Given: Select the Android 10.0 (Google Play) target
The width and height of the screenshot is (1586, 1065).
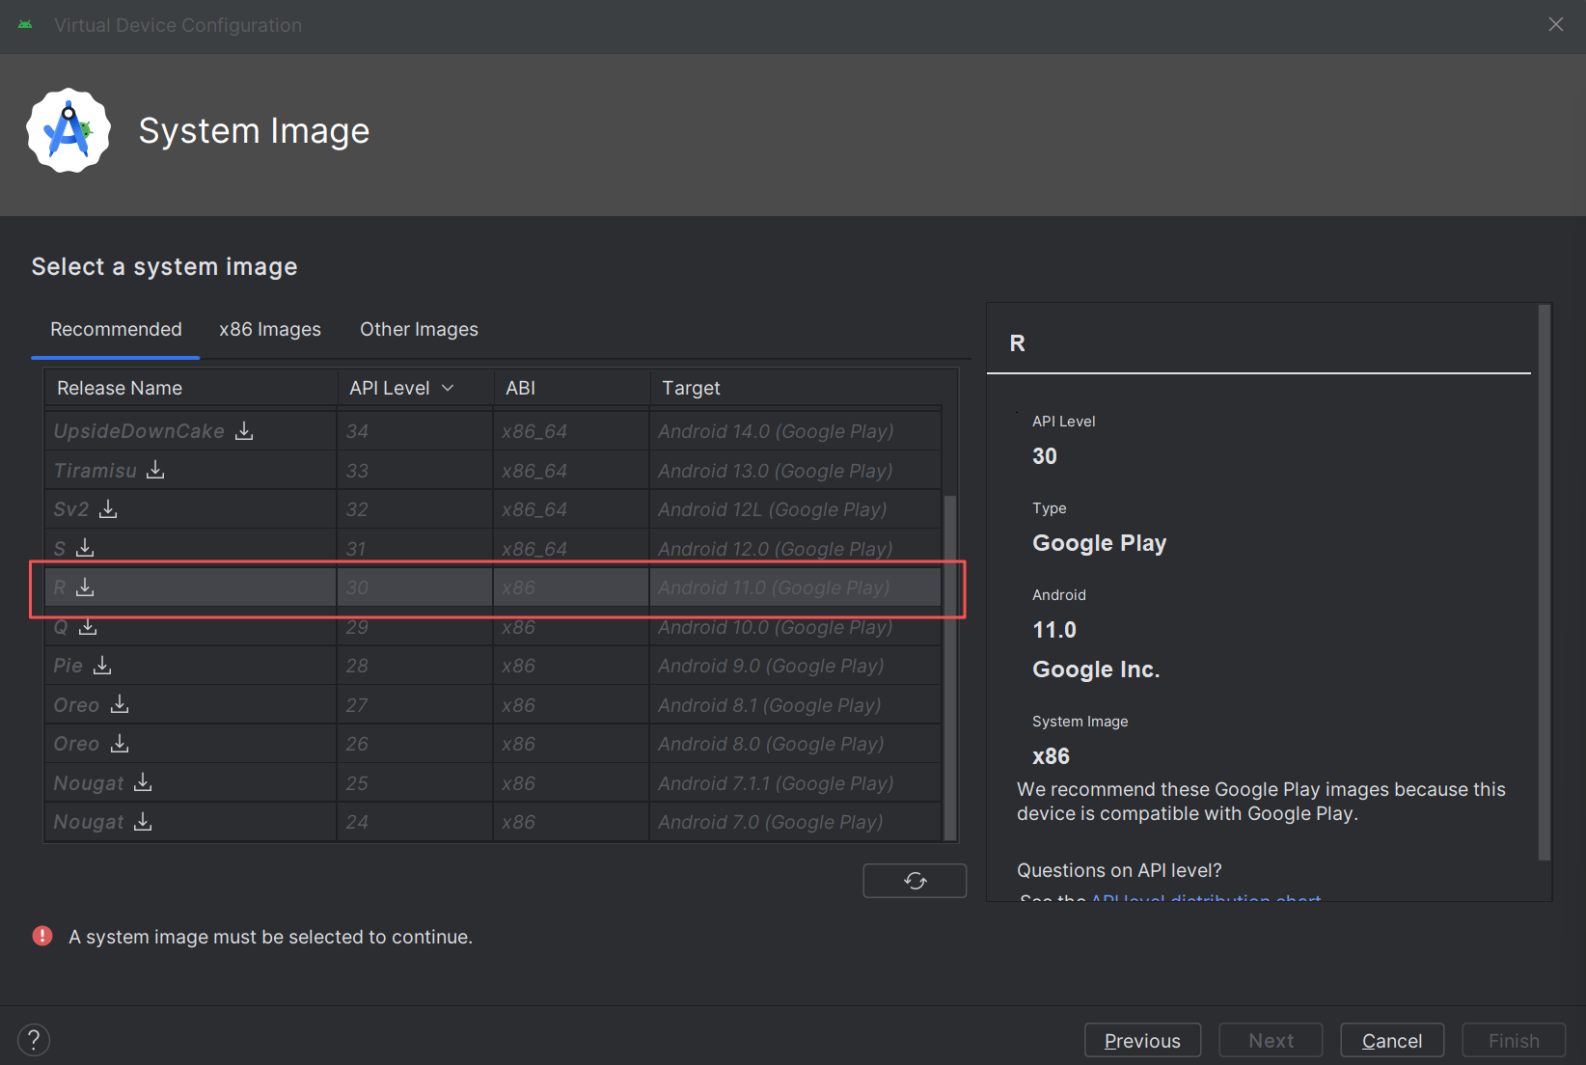Looking at the screenshot, I should click(x=776, y=627).
